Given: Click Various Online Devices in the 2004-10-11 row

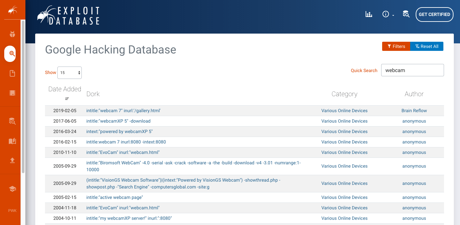Looking at the screenshot, I should coord(344,218).
